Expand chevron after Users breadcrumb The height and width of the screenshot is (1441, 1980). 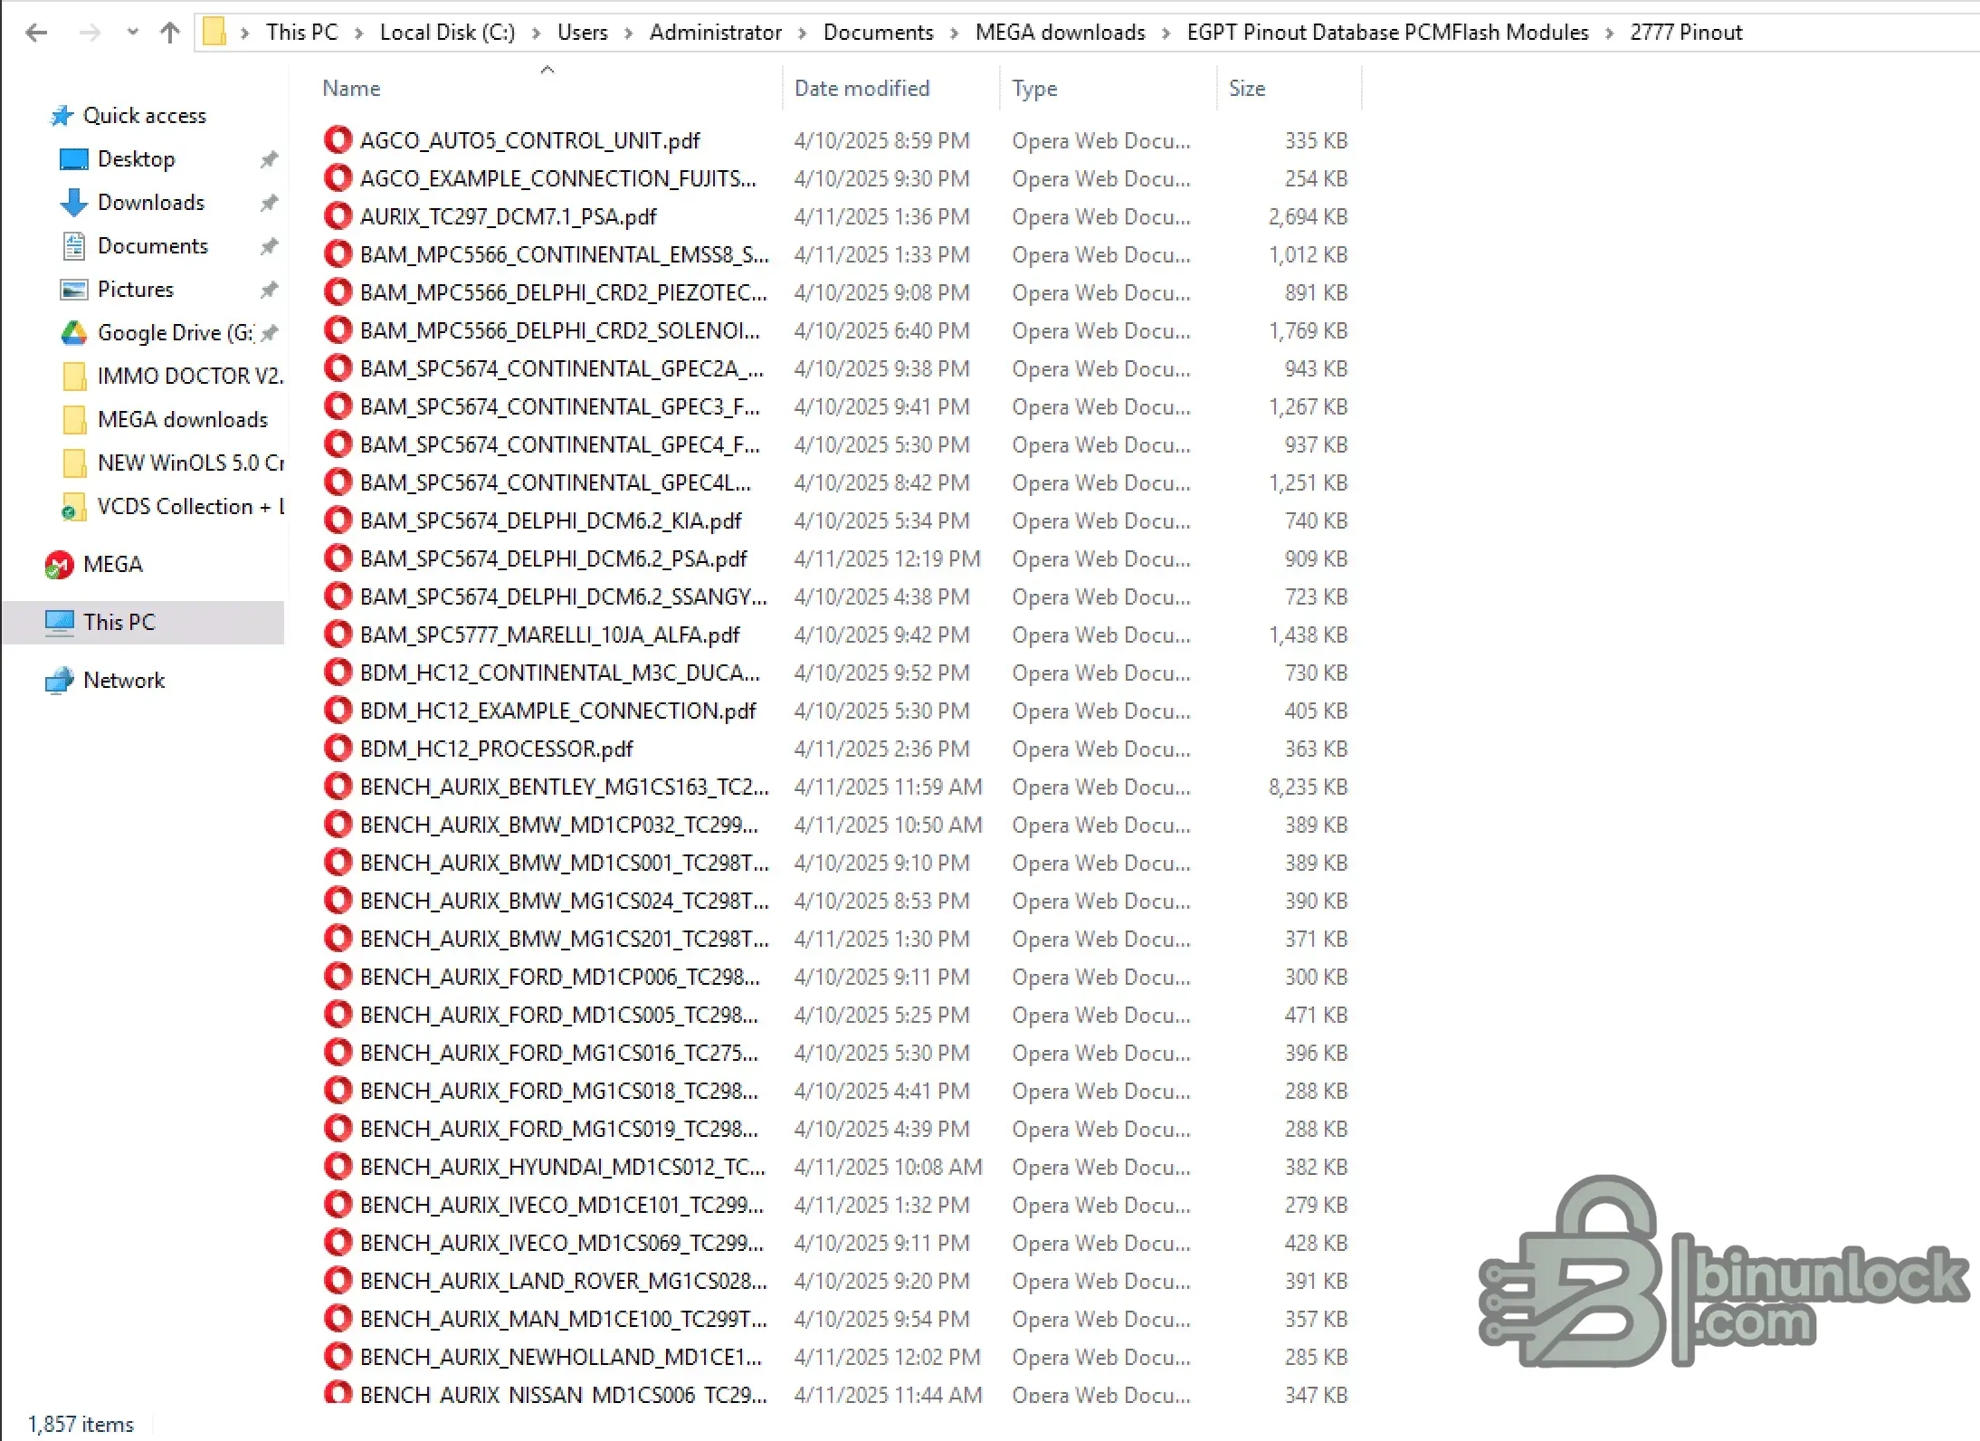tap(629, 33)
